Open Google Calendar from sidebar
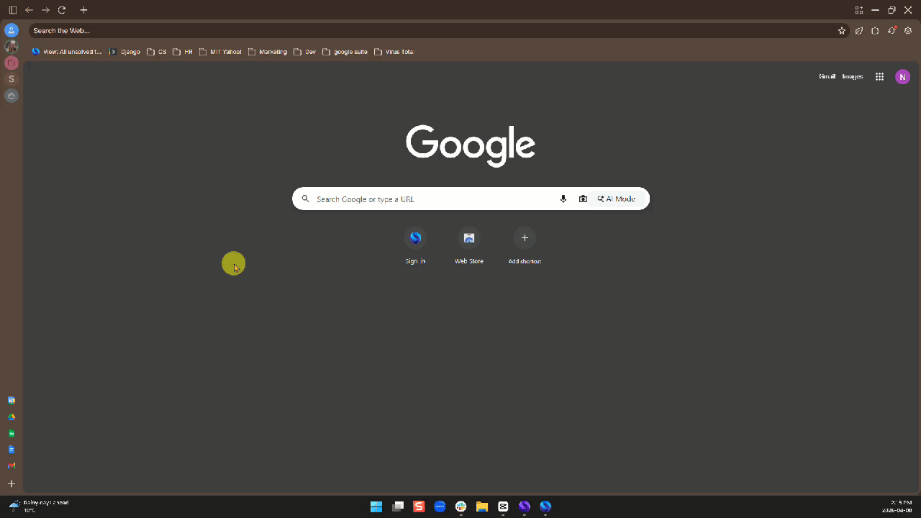Screen dimensions: 921x518 click(x=12, y=400)
